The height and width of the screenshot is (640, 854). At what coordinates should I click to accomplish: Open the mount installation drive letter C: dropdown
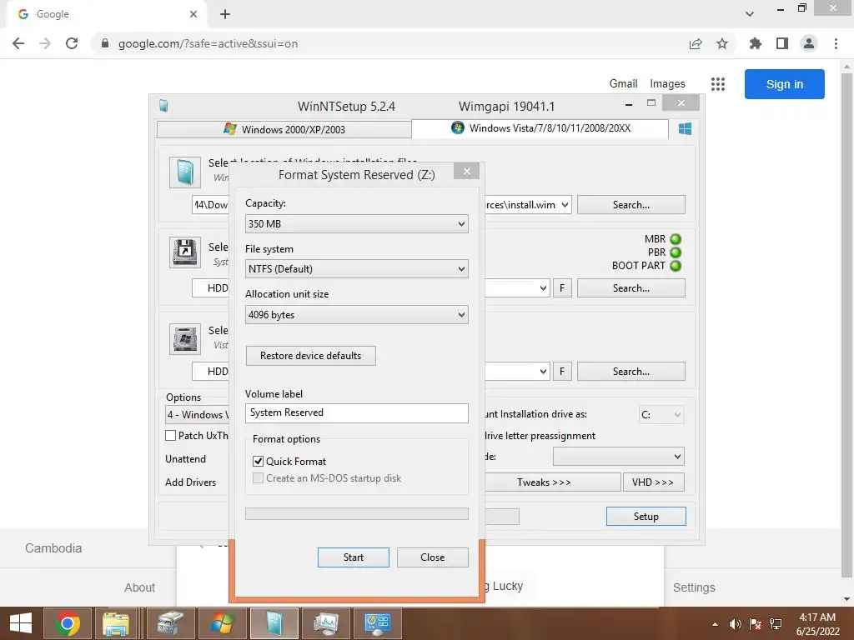661,415
